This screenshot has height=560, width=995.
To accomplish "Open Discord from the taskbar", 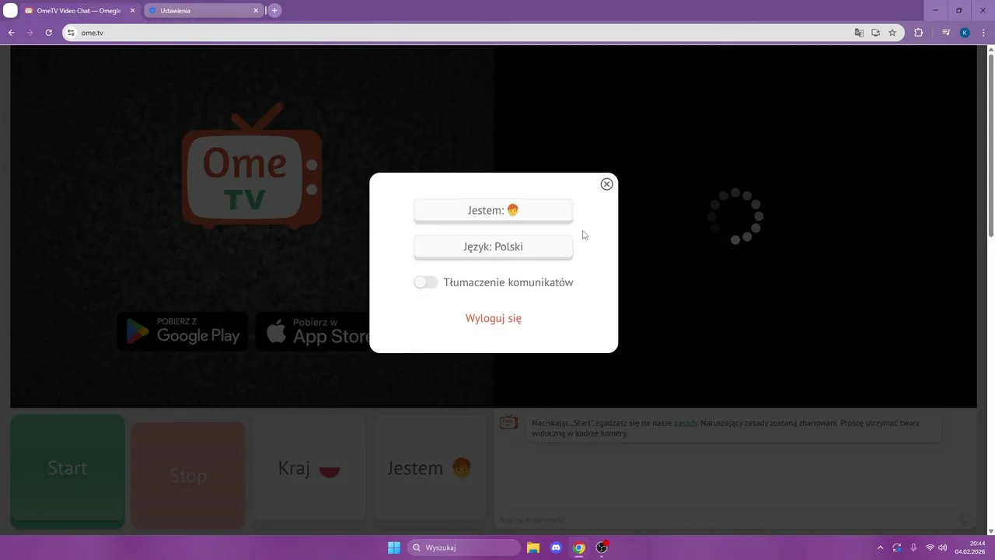I will 556,548.
